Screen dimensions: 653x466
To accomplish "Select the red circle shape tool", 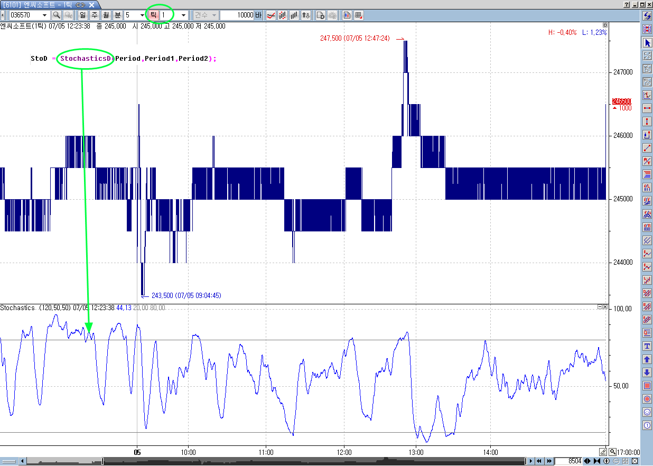I will pyautogui.click(x=647, y=399).
